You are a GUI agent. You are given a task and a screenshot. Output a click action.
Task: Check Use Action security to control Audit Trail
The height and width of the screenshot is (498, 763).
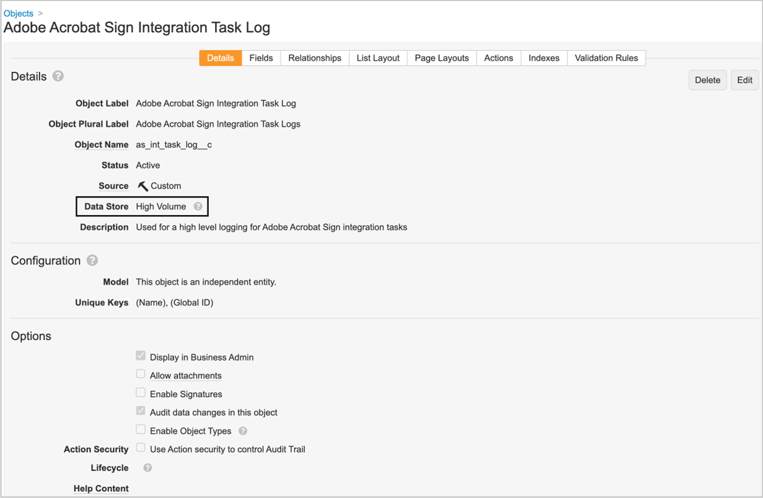141,447
